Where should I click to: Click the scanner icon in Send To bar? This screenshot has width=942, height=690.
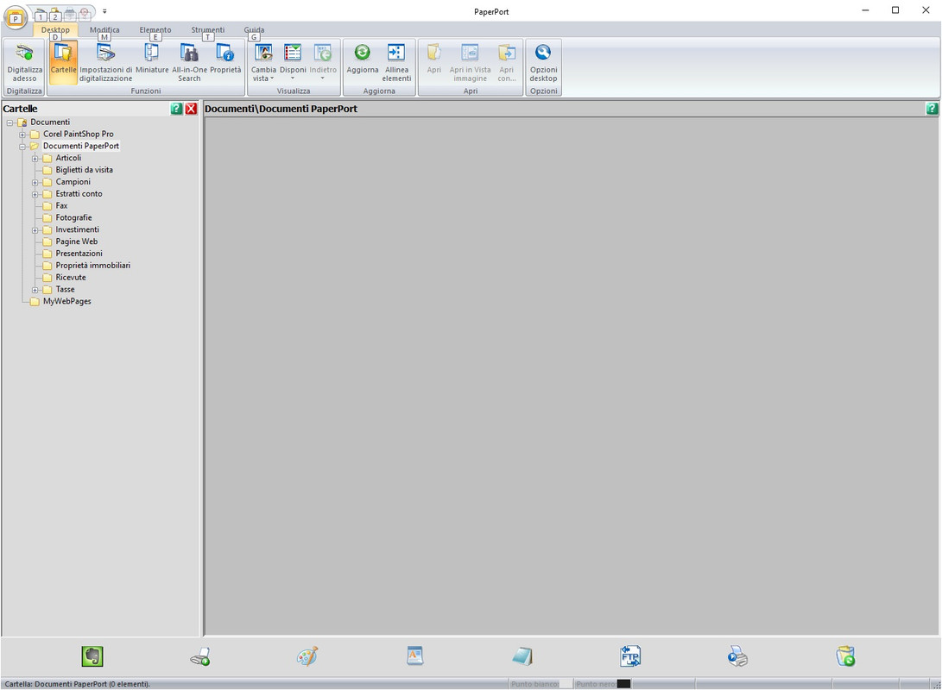200,656
